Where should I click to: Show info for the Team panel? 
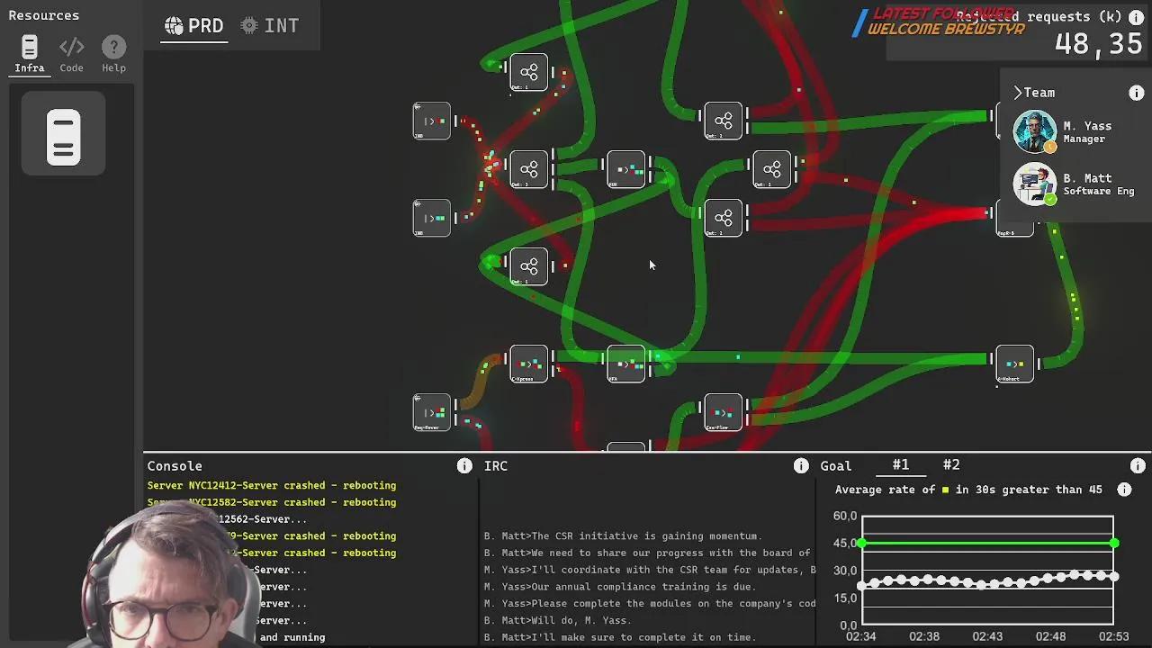tap(1137, 93)
